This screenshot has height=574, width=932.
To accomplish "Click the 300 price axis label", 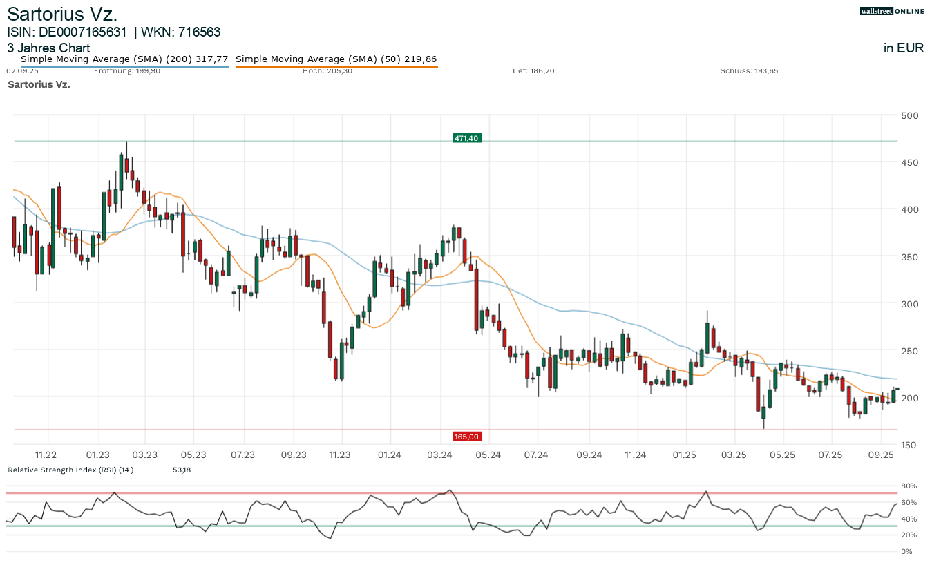I will tap(910, 304).
